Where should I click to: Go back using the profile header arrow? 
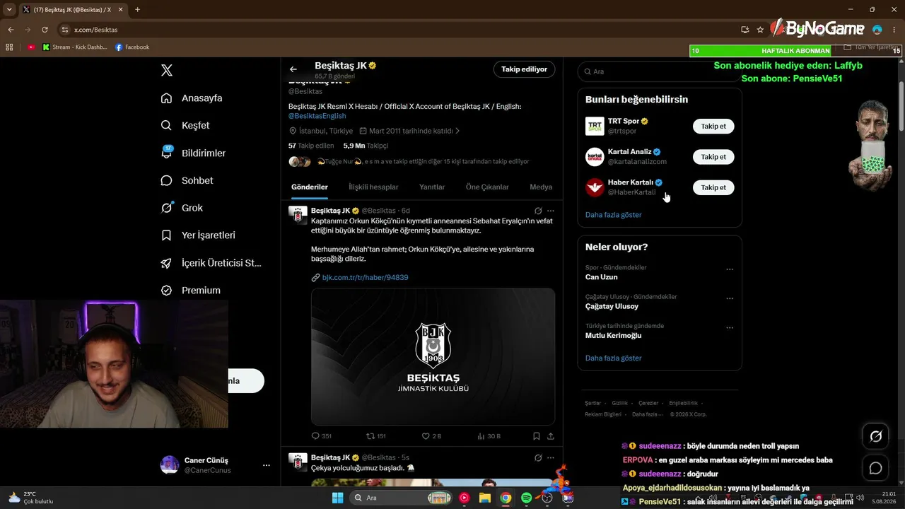[x=293, y=69]
